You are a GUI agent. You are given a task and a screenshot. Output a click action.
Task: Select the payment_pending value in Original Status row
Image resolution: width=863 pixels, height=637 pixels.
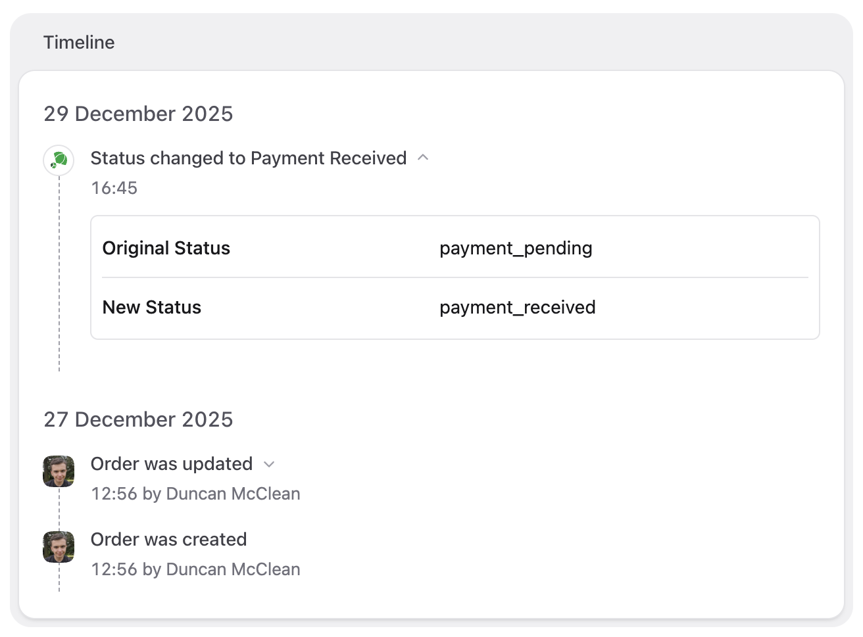coord(516,248)
